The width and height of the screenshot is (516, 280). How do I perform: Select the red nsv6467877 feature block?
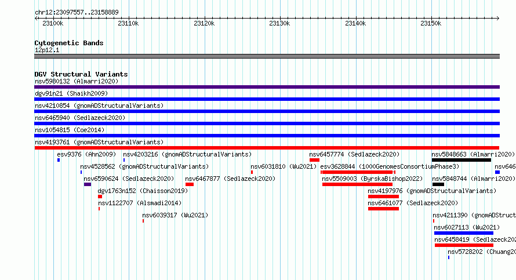(190, 184)
